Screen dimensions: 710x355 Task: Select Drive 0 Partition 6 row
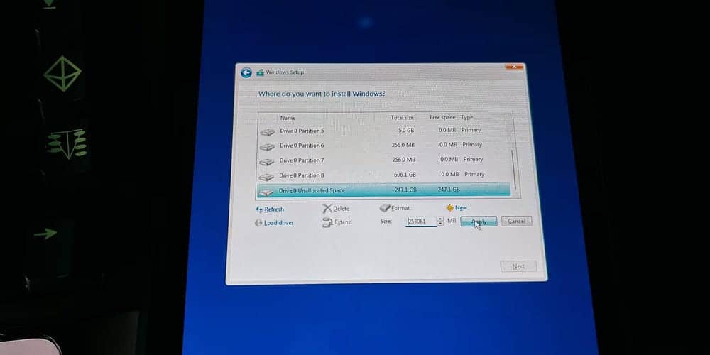coord(385,146)
